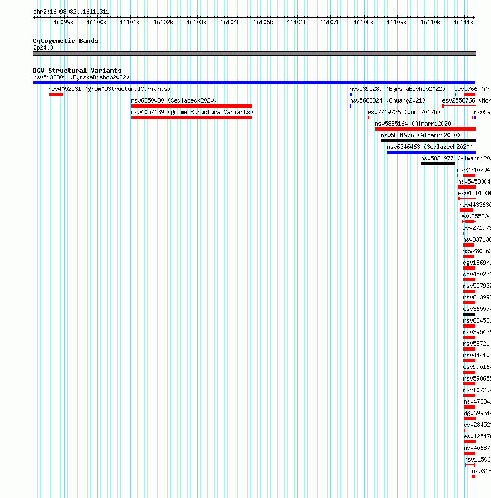Open the esv36557 variant label

(477, 309)
